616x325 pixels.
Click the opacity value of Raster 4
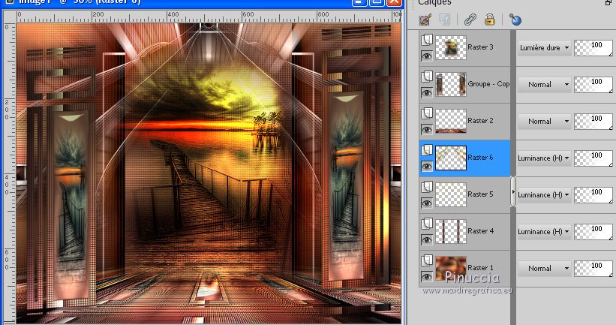pyautogui.click(x=596, y=229)
